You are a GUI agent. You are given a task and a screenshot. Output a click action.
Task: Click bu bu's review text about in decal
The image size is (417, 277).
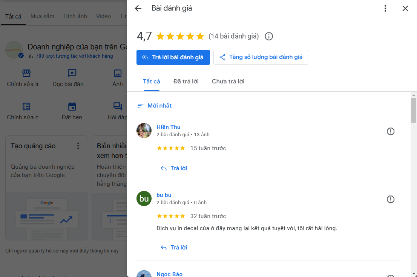(x=247, y=228)
